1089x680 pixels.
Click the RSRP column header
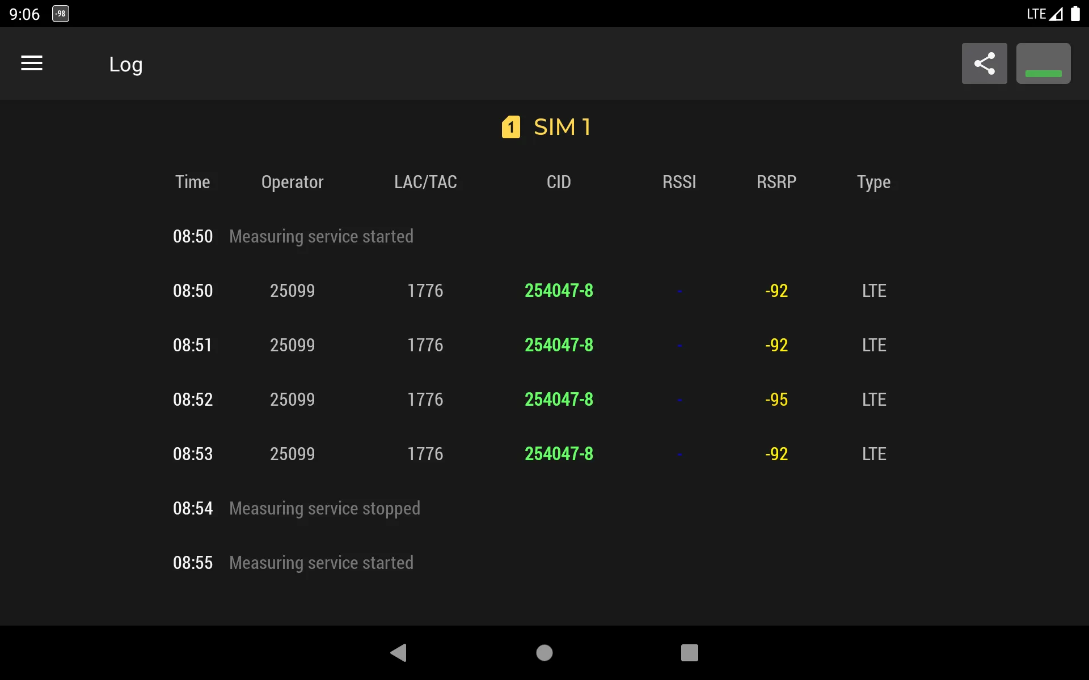[x=776, y=181]
